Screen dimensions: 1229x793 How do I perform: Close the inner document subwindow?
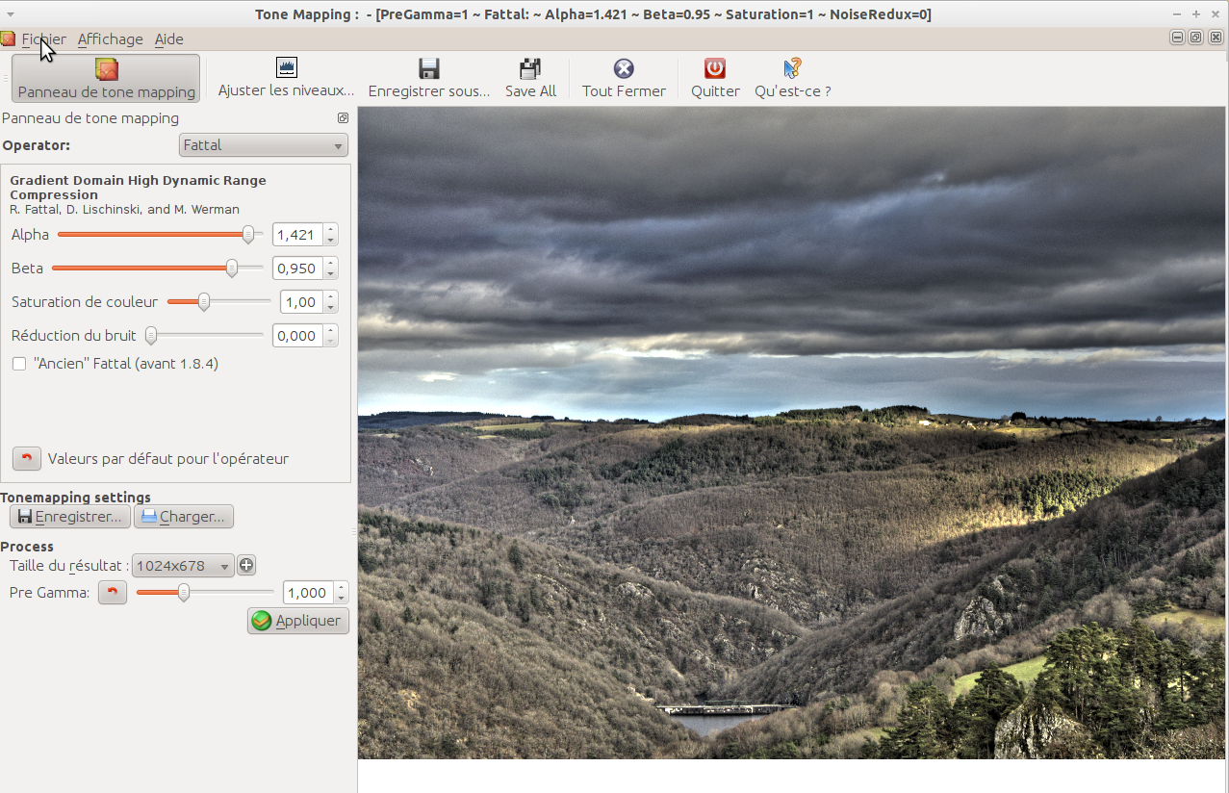[x=1214, y=38]
